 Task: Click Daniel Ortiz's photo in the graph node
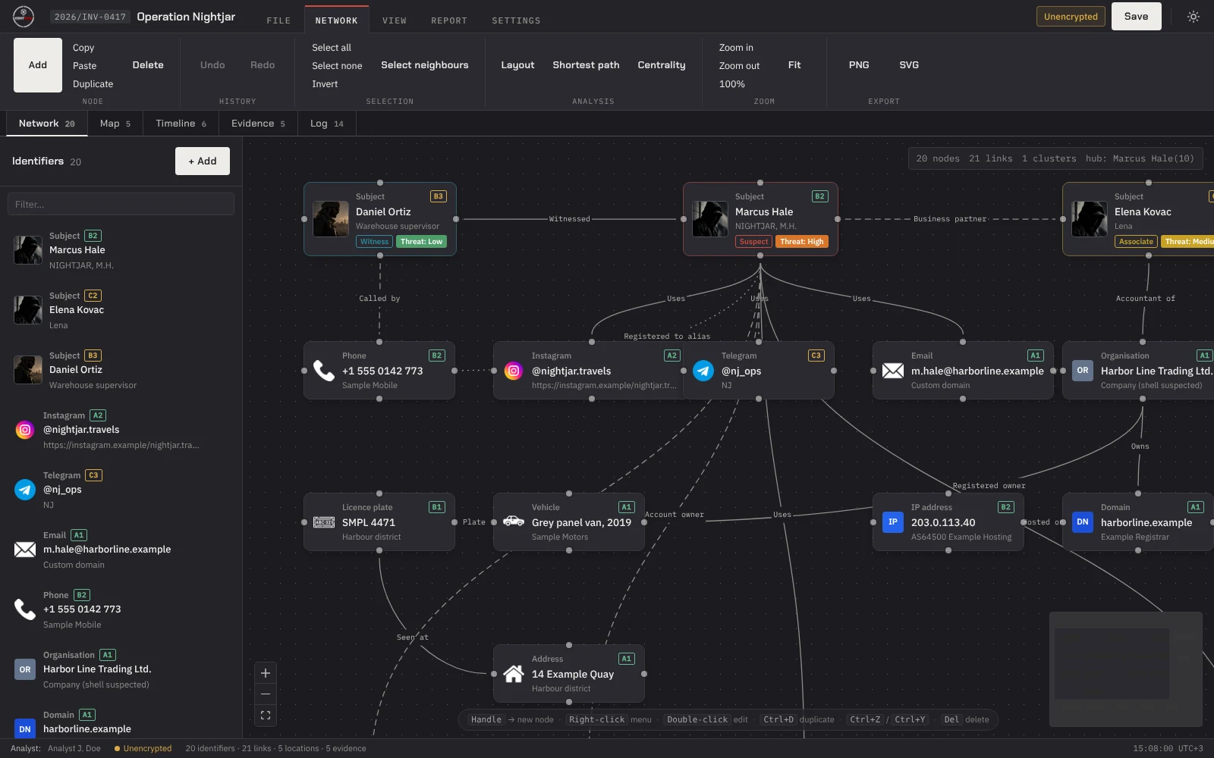[331, 219]
